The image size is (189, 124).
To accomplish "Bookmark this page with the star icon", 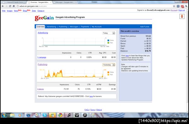I will coord(174,6).
